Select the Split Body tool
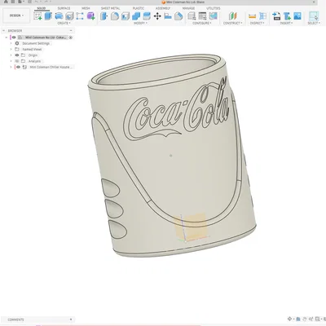 click(147, 16)
